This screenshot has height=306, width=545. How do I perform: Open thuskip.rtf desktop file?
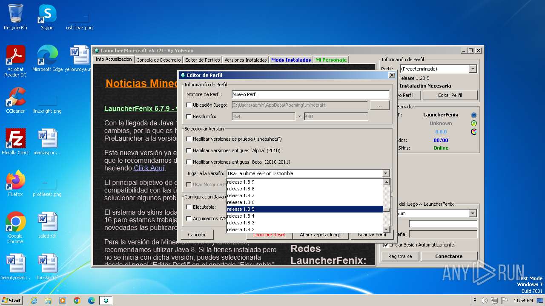point(47,267)
